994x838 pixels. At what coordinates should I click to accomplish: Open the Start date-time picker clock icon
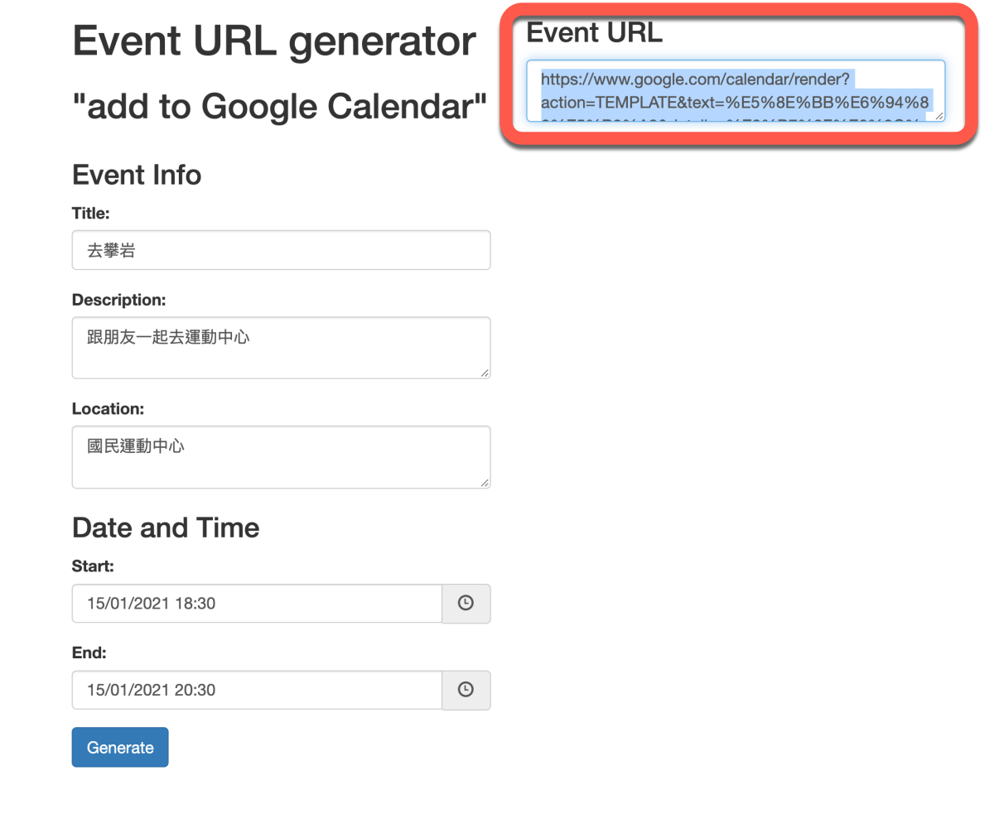(466, 604)
